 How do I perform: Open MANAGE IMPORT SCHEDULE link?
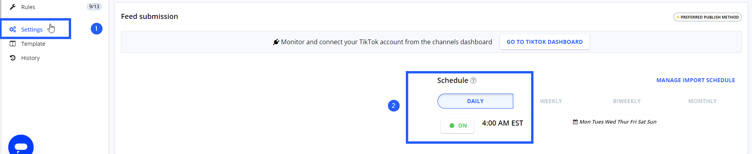(x=695, y=80)
